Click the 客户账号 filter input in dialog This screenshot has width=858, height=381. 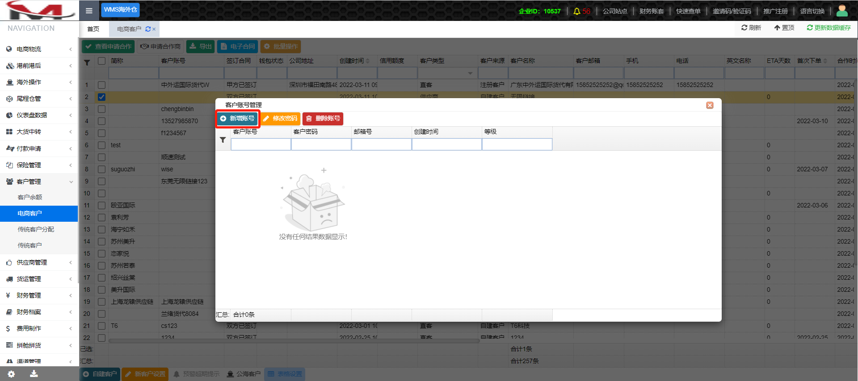click(261, 144)
